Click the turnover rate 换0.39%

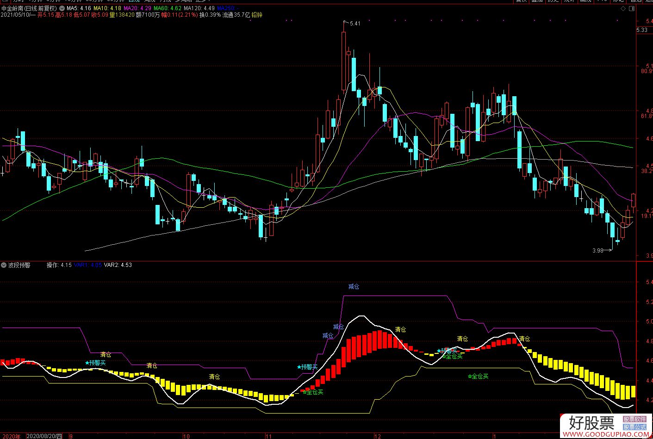click(210, 15)
